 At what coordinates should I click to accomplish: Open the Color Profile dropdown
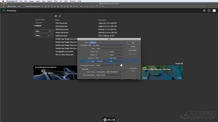pos(109,72)
